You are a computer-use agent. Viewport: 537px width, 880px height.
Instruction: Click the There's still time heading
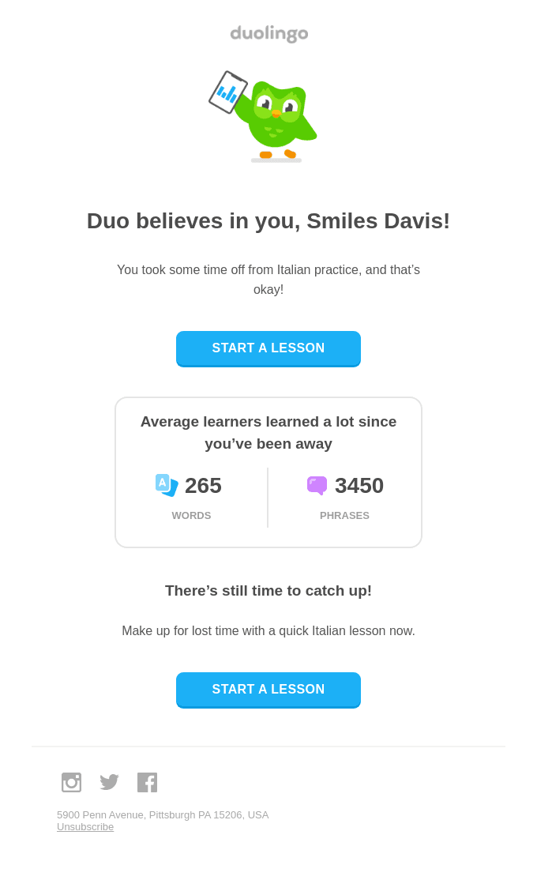point(268,591)
